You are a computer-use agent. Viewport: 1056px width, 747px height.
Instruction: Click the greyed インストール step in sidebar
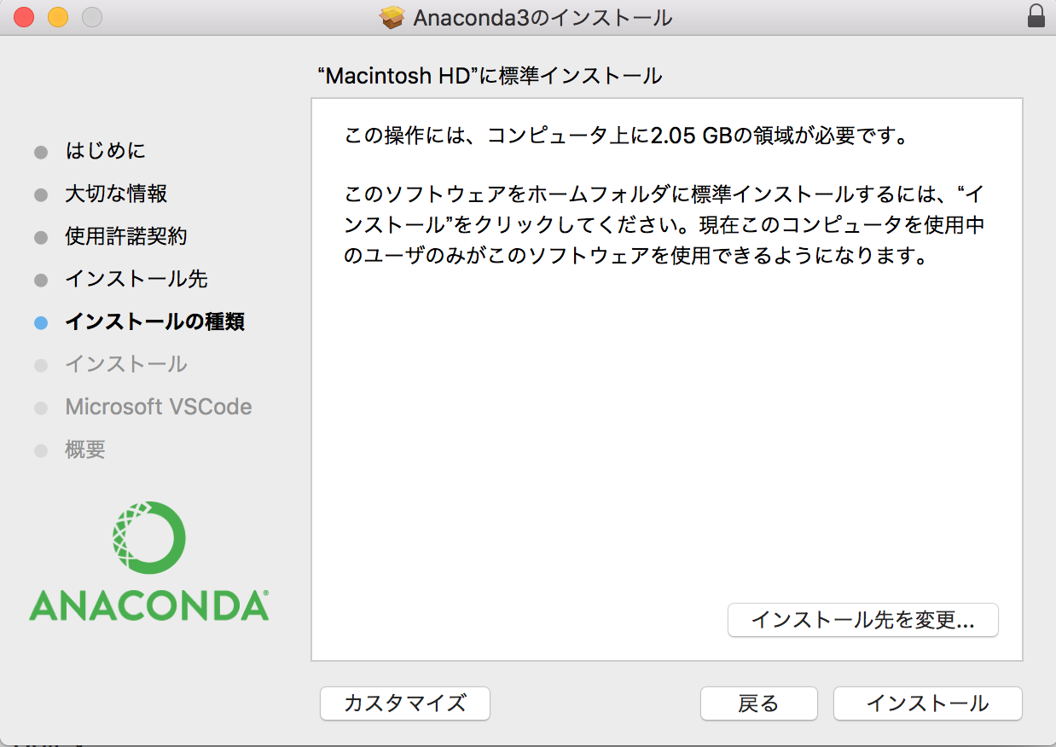126,365
